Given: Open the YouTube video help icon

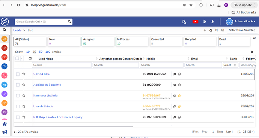Looking at the screenshot, I should 195,22.
